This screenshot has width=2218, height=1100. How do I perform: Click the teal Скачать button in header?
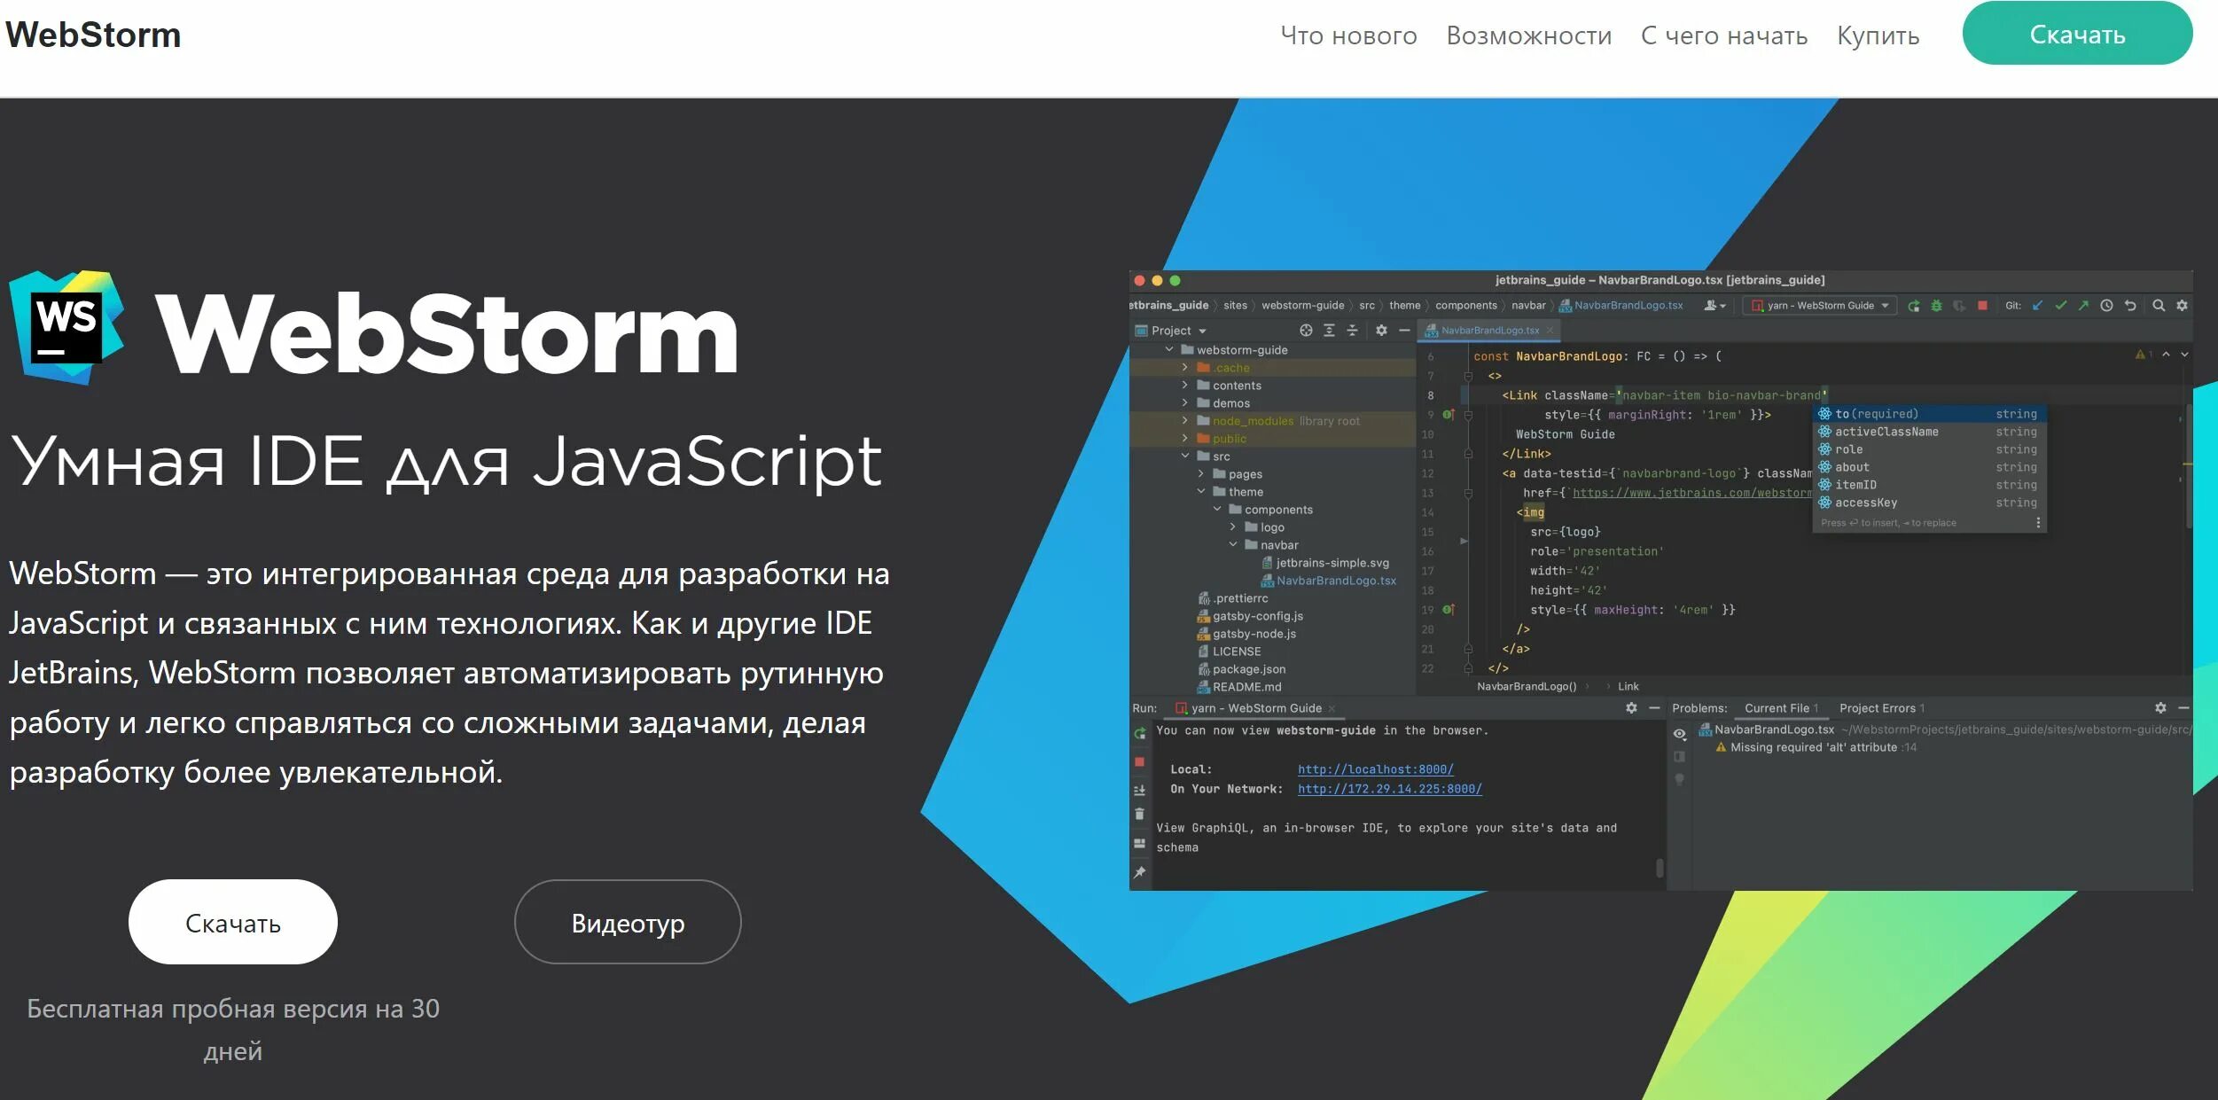pos(2077,34)
